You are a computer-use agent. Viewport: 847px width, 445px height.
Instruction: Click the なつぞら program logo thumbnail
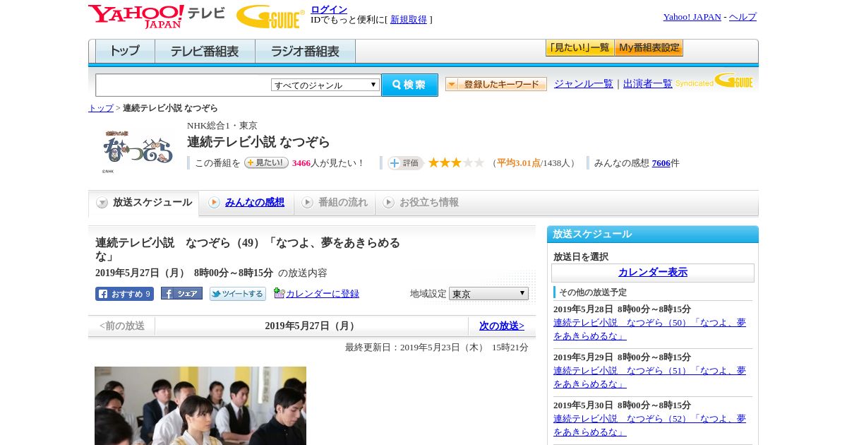[138, 150]
